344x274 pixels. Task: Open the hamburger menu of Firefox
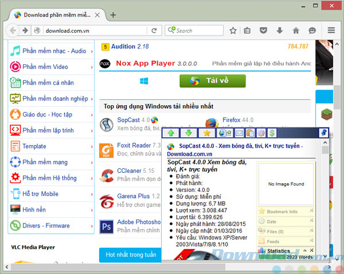(331, 30)
